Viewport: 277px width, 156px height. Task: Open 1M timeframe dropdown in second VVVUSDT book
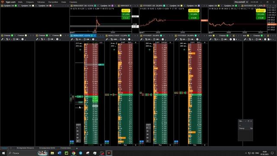tap(191, 39)
